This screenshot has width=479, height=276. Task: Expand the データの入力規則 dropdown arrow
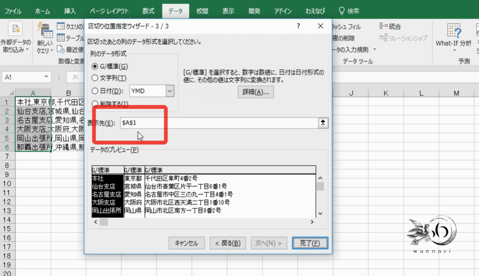(375, 50)
